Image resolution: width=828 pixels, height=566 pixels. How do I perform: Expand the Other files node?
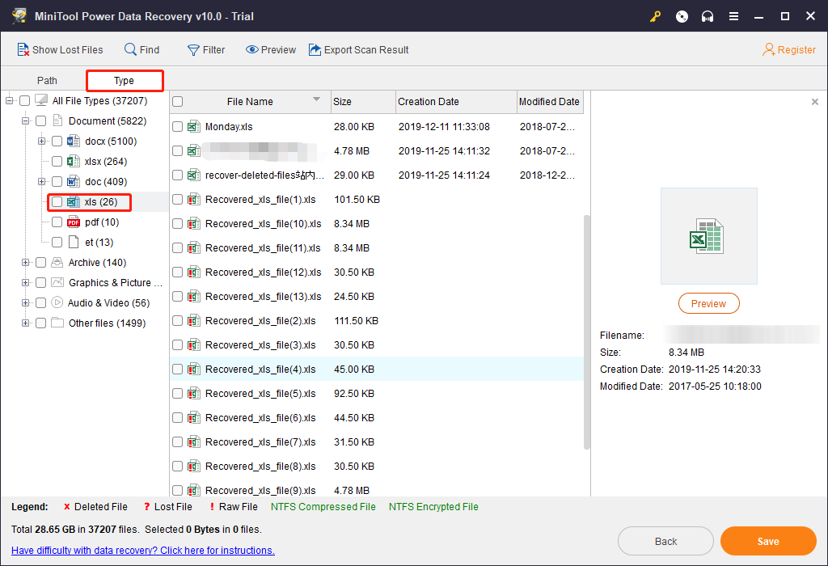25,323
